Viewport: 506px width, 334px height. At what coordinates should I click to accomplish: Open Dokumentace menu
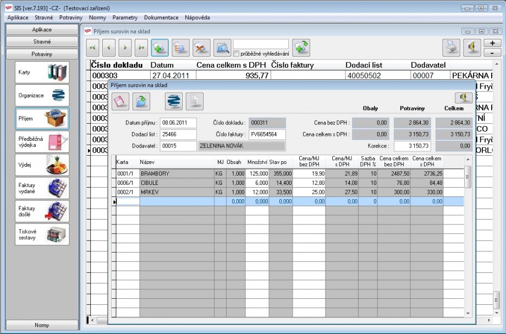161,18
